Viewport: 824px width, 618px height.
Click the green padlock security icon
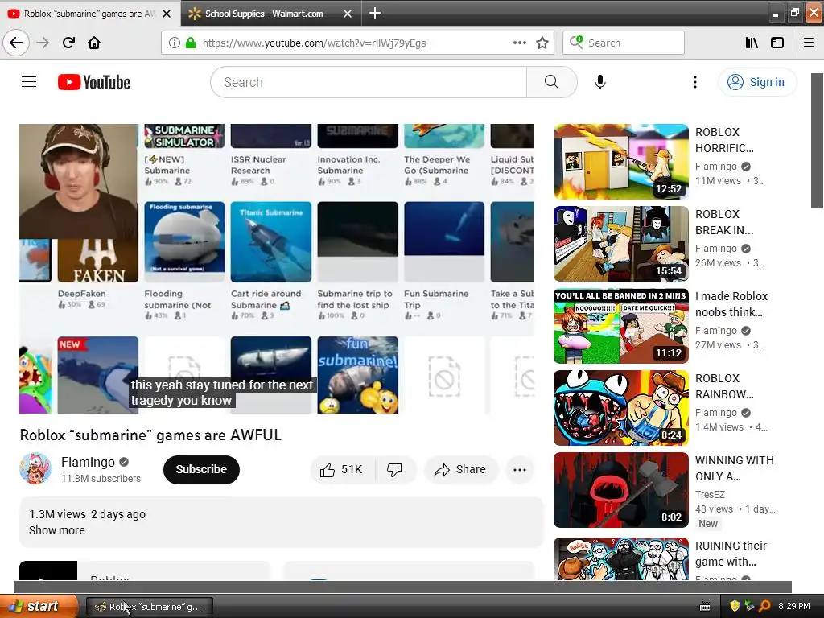pos(191,43)
